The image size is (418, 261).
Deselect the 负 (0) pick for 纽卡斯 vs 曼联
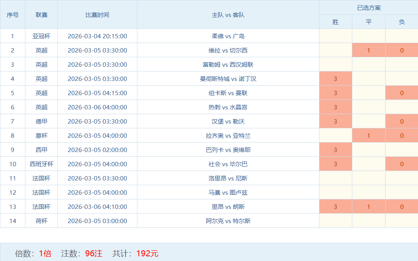[401, 93]
